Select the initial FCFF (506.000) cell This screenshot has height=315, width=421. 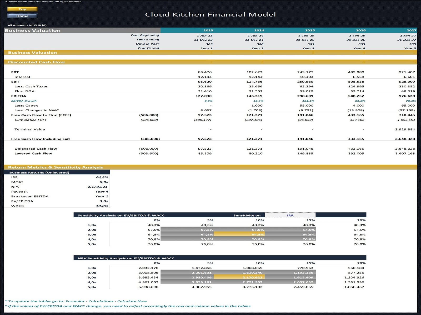point(149,115)
